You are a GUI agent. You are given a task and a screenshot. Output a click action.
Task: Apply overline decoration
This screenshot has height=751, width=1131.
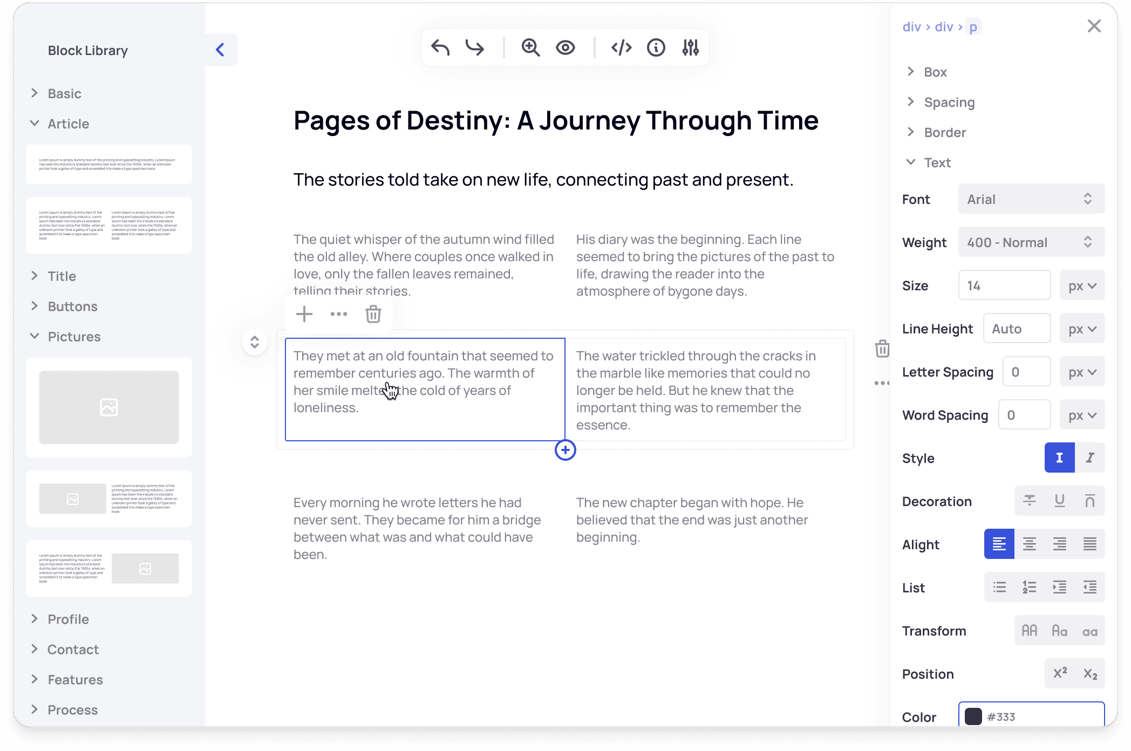[x=1090, y=501]
